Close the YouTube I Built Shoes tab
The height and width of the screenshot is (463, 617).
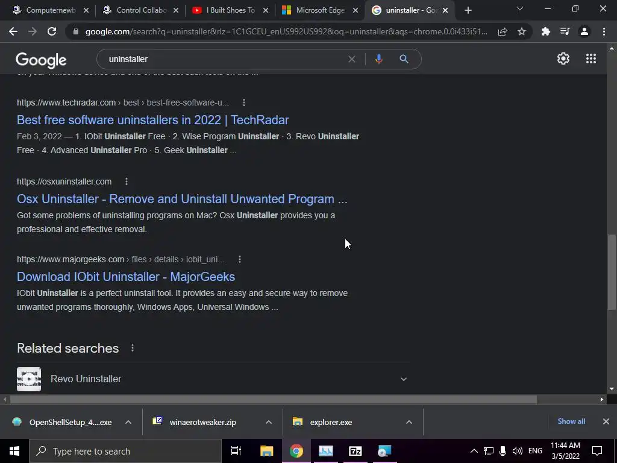[x=266, y=11]
